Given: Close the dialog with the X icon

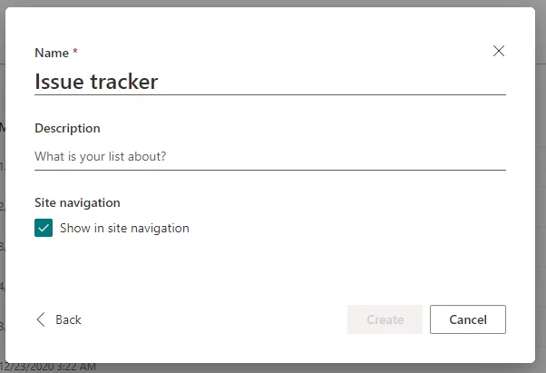Looking at the screenshot, I should [499, 51].
